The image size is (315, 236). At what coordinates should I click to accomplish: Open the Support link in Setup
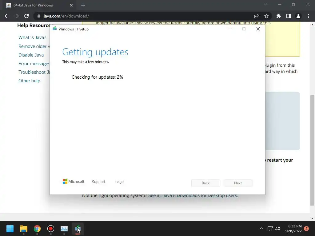pyautogui.click(x=99, y=182)
